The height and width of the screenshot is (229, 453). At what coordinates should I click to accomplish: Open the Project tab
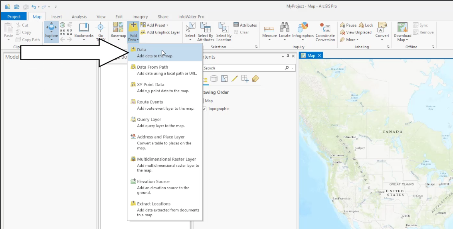click(x=14, y=16)
